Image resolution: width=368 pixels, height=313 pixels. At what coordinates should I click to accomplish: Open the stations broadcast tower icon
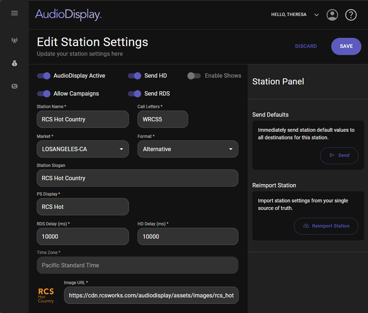[x=15, y=40]
